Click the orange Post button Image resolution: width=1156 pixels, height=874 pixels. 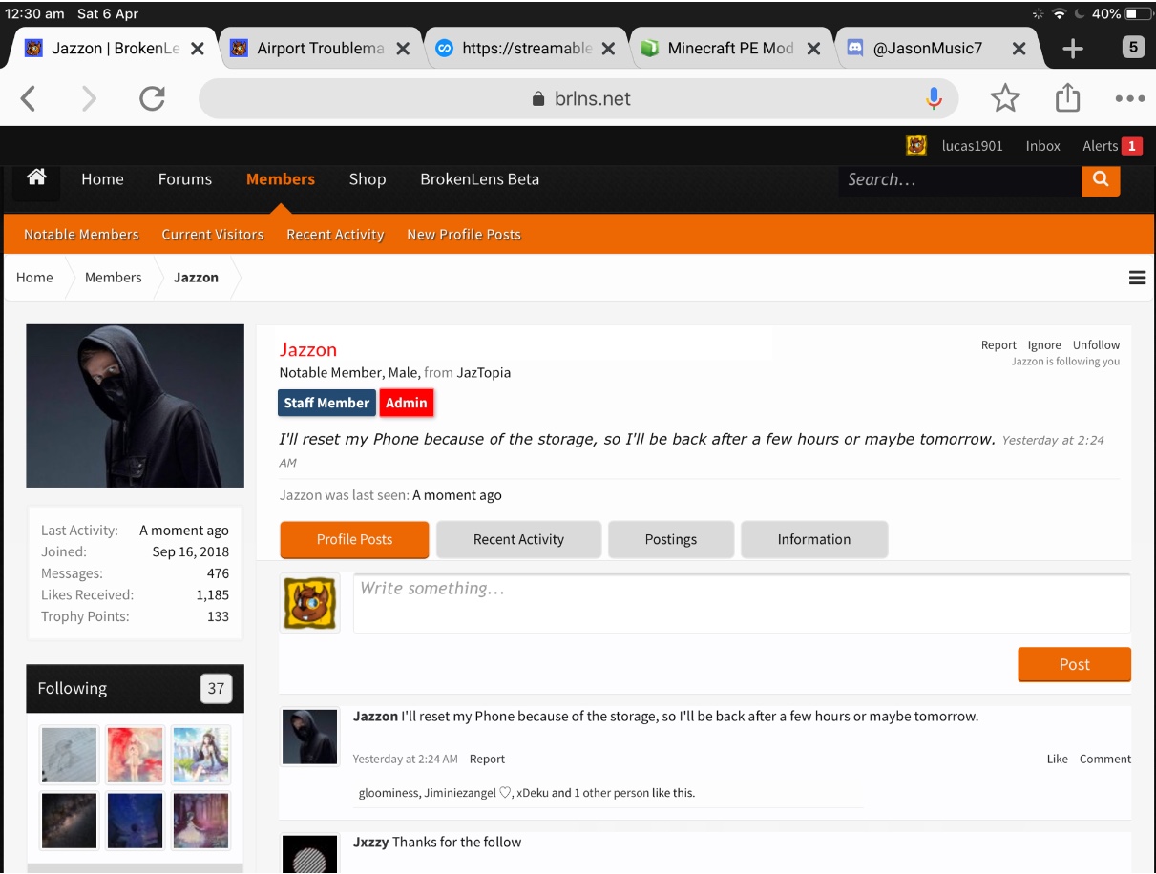coord(1074,664)
